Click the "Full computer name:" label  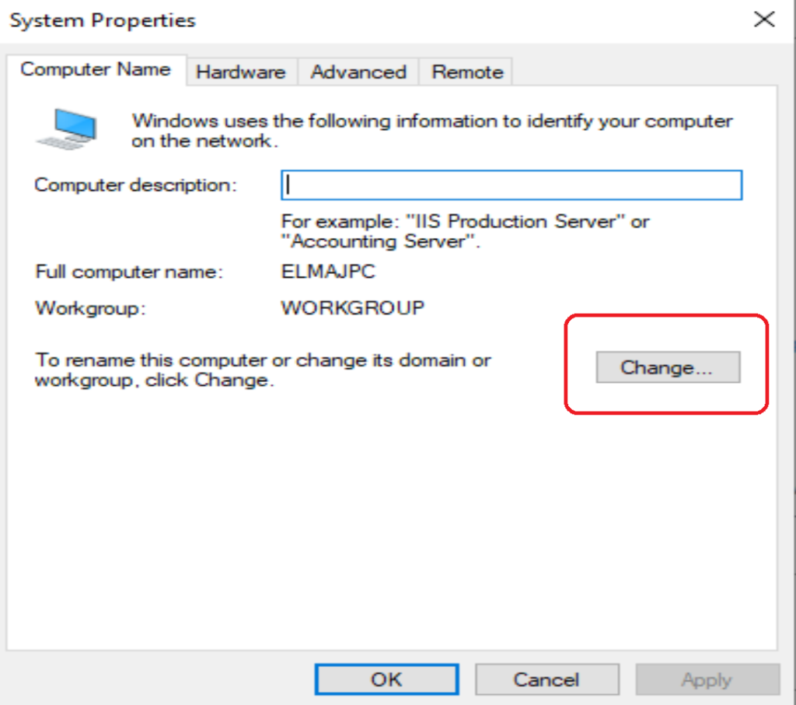click(129, 272)
